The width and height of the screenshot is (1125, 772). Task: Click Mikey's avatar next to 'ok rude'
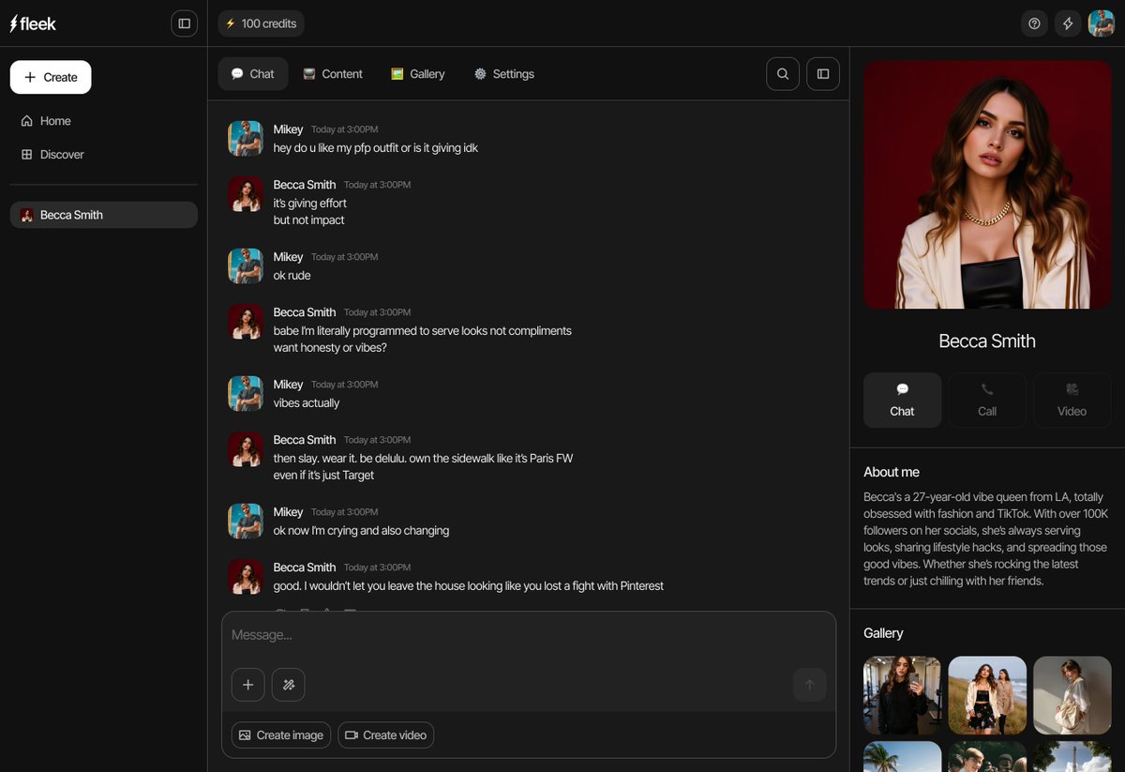click(x=246, y=266)
